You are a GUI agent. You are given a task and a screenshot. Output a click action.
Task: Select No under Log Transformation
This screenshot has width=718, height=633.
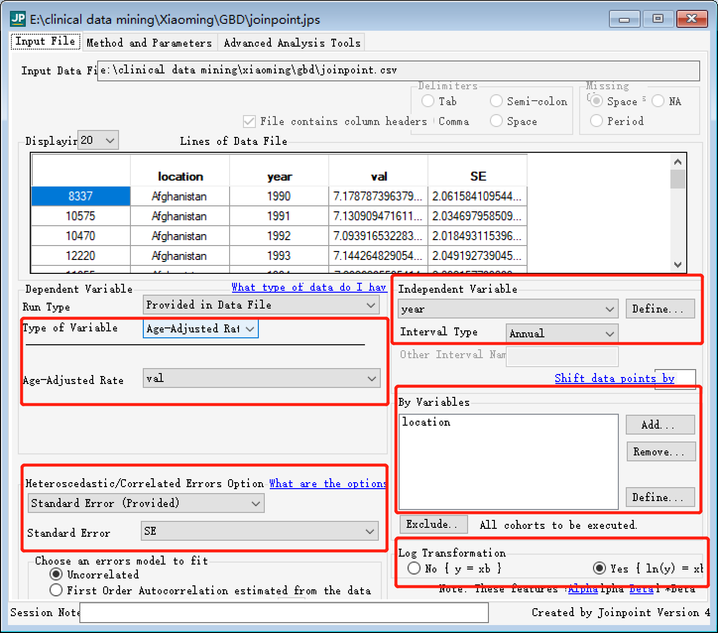414,568
